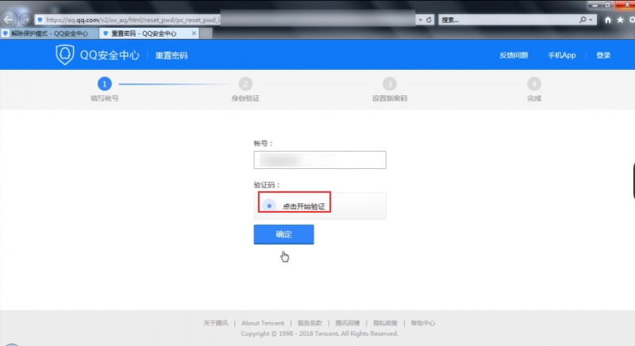Open the About Tencent footer link
Screen dimensions: 635x346
[263, 323]
